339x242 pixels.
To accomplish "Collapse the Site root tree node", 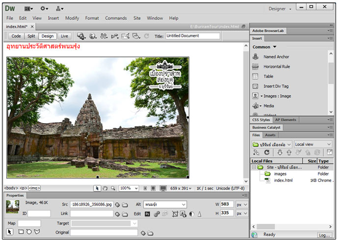I will (x=254, y=167).
